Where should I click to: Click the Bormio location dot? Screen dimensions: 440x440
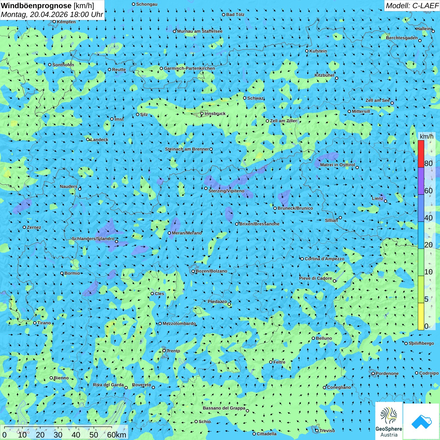(x=62, y=273)
